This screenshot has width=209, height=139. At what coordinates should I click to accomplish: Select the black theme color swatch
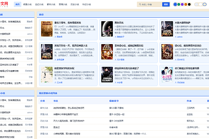[189, 5]
